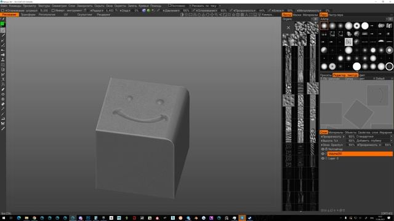The height and width of the screenshot is (221, 394).
Task: Click the UV island with smile in texture editor
Action: pyautogui.click(x=377, y=95)
